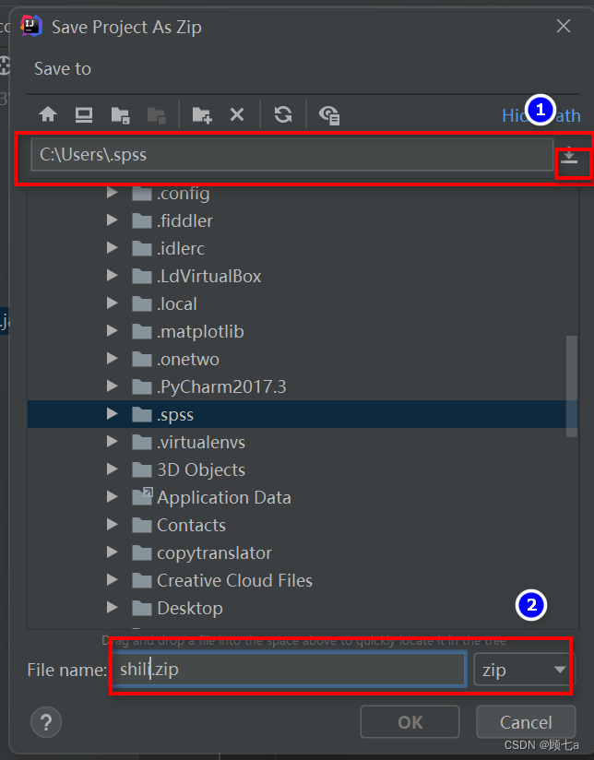
Task: Expand the .onetwo folder
Action: [x=113, y=359]
